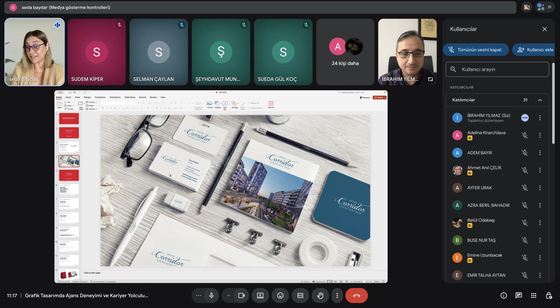Screen dimensions: 560x308
Task: Open host controls lock icon
Action: click(549, 295)
